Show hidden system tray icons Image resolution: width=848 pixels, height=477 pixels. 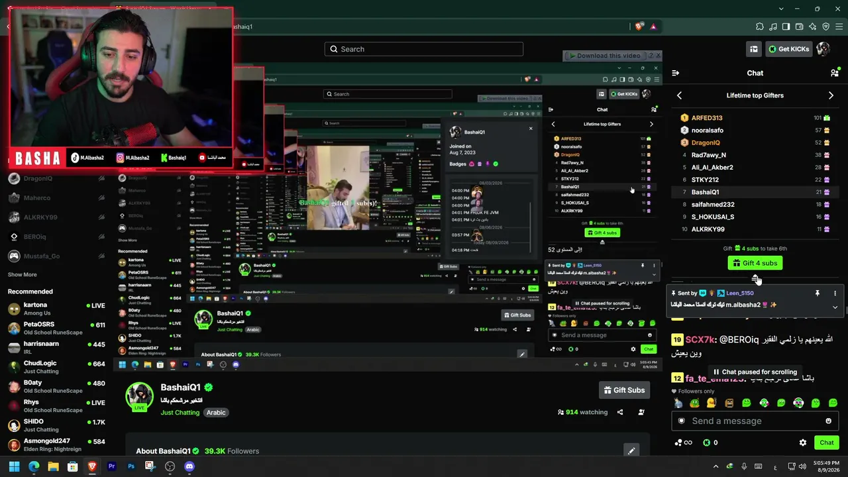(715, 466)
